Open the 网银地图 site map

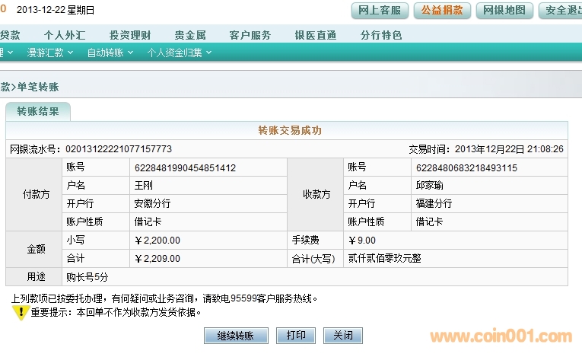(504, 11)
